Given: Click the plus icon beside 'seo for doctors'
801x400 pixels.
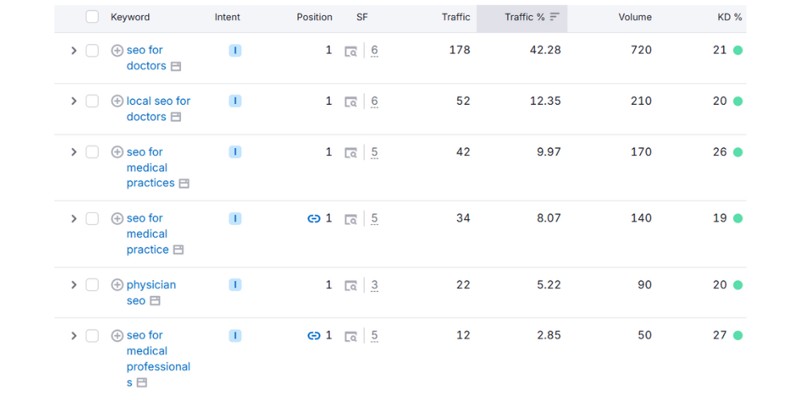Looking at the screenshot, I should [x=117, y=50].
